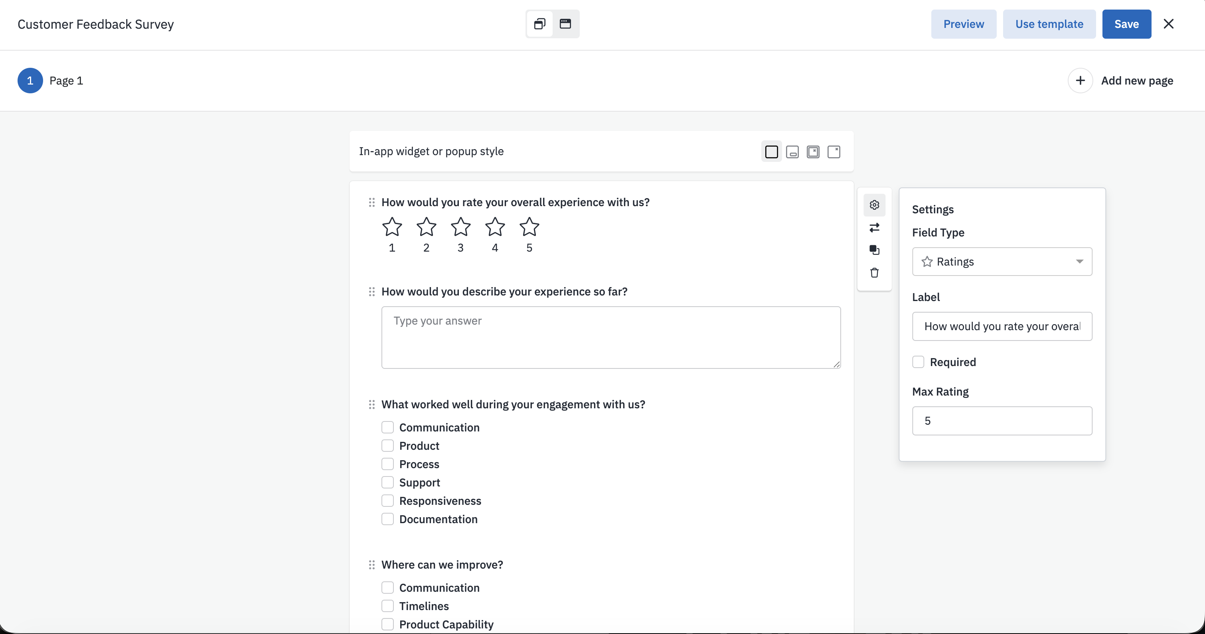Viewport: 1205px width, 634px height.
Task: Click the gear settings icon beside question
Action: 874,205
